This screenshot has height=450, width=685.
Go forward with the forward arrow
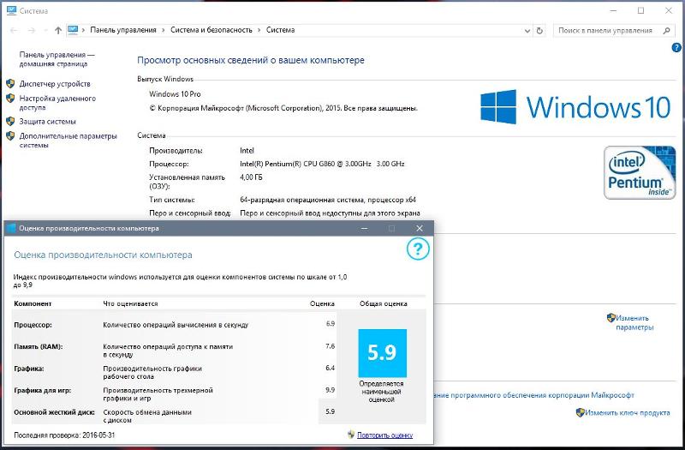[x=32, y=30]
